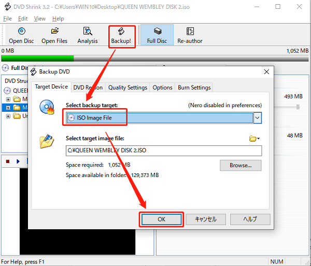Open the Edit menu
Viewport: 311px width, 266px height.
coord(22,19)
